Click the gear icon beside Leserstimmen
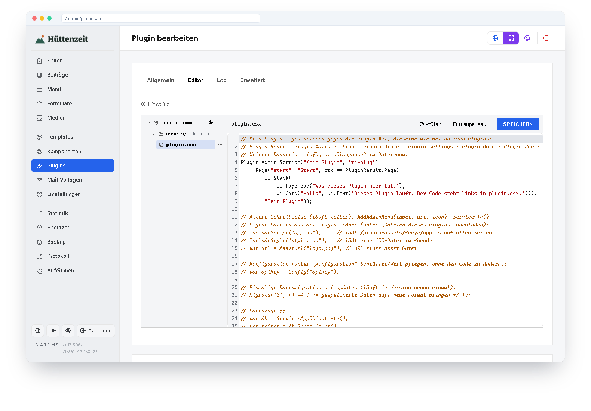This screenshot has width=591, height=411. [211, 122]
